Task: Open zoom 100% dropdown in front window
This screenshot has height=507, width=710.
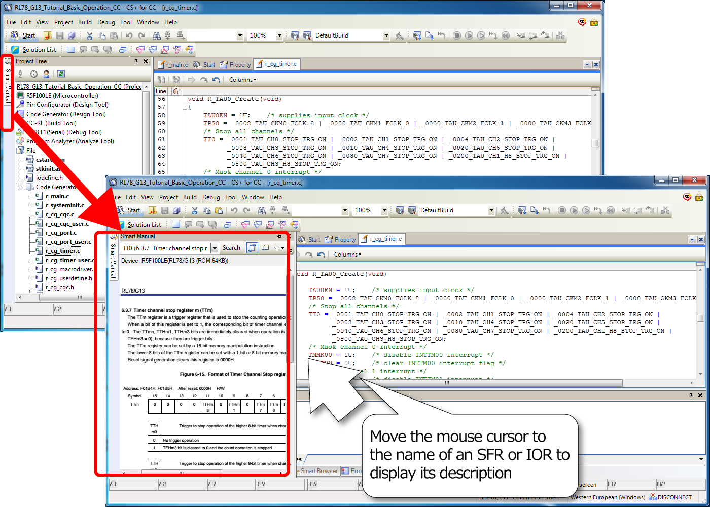Action: [384, 210]
